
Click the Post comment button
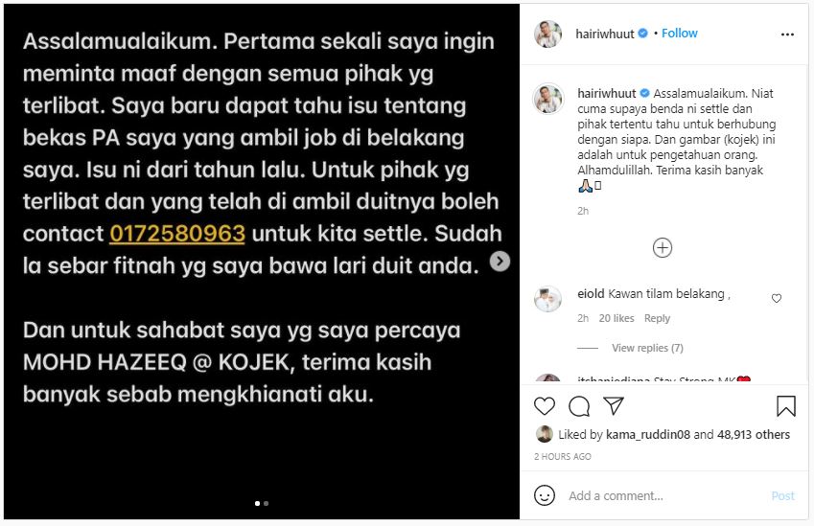click(x=782, y=496)
